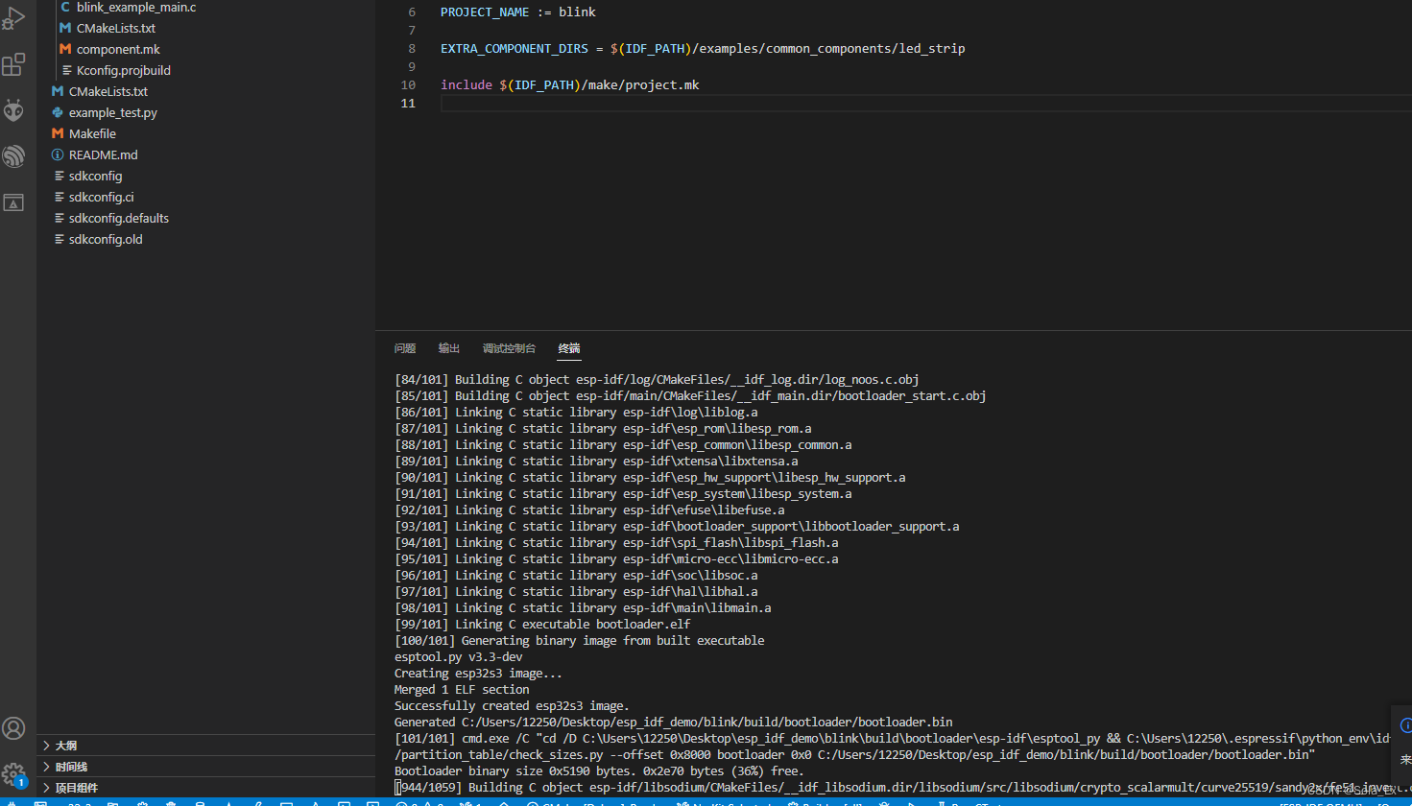The image size is (1412, 806).
Task: Open the CMake sidebar view icon
Action: coord(13,202)
